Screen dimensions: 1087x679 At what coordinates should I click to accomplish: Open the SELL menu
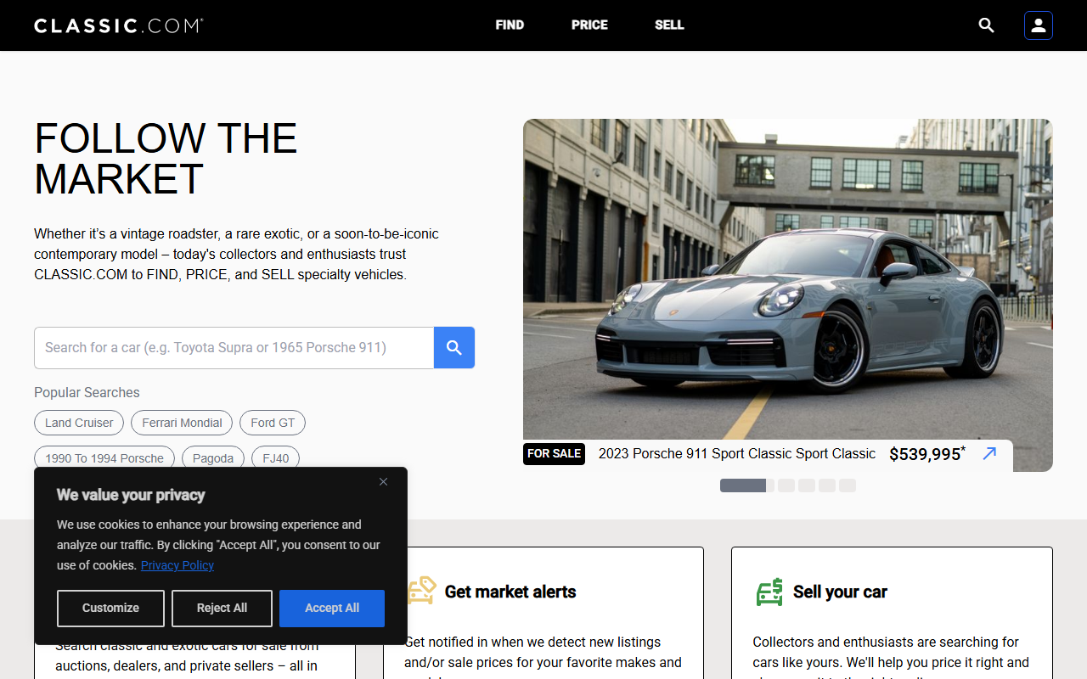click(669, 25)
